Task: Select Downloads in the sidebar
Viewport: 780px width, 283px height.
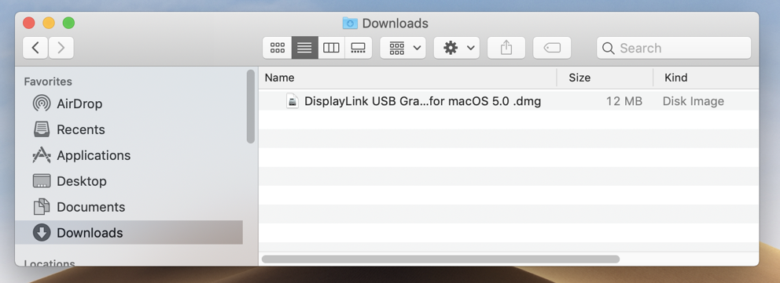Action: click(x=129, y=233)
